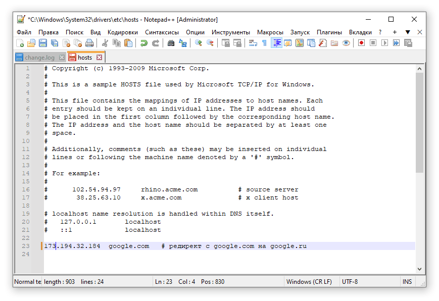The image size is (439, 301).
Task: Click the UTF-8 encoding status field
Action: click(x=350, y=282)
